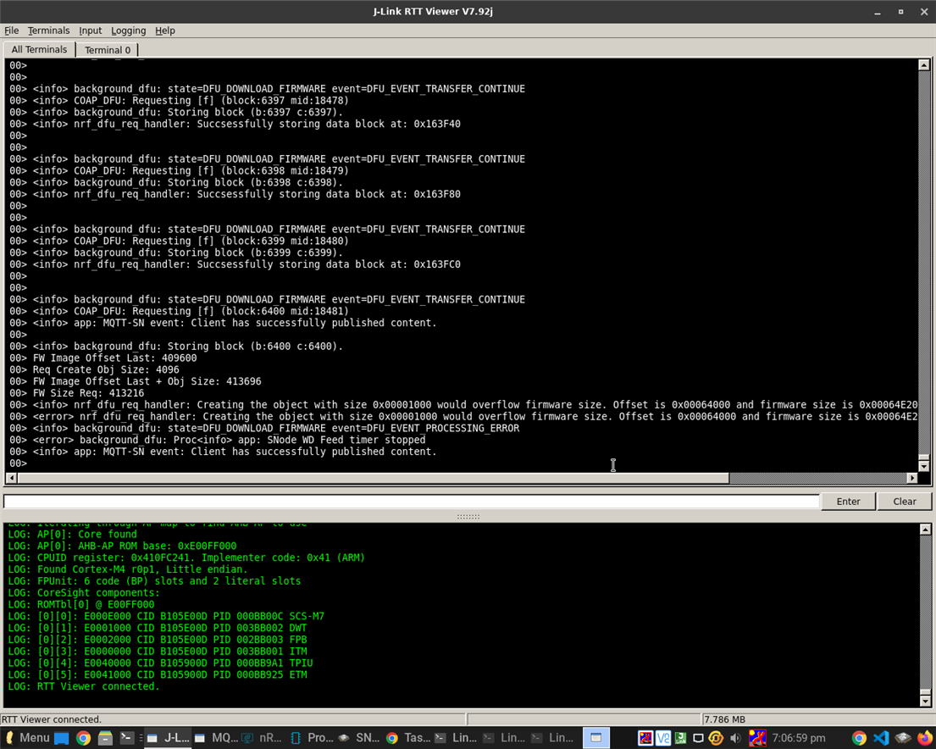Switch to the Tas... Chrome window in taskbar

(407, 738)
